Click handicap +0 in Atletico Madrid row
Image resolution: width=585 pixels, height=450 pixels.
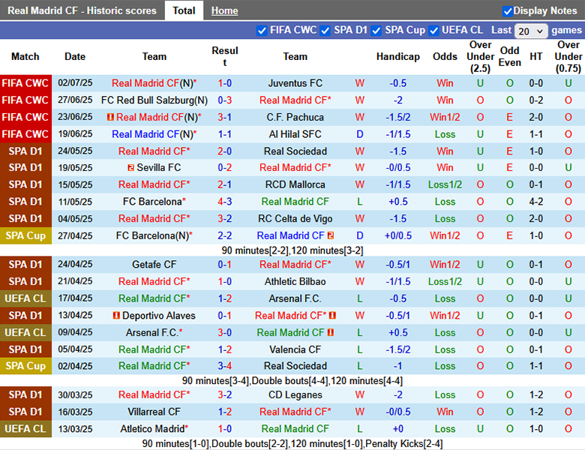[397, 429]
